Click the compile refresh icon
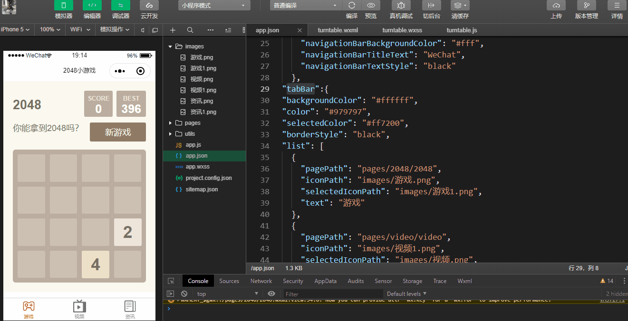 pos(352,5)
